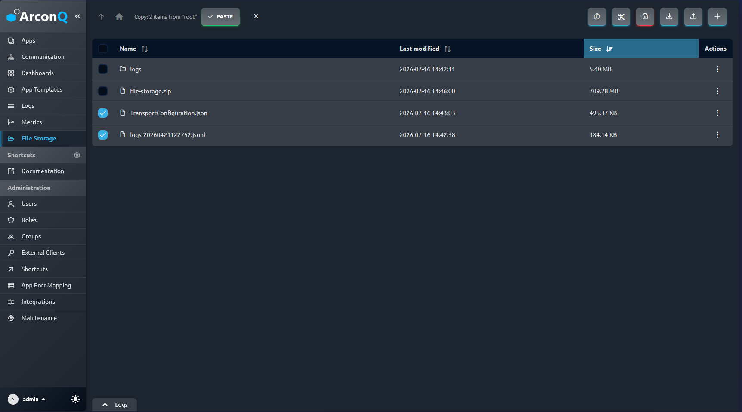Expand the bottom Logs panel
Viewport: 742px width, 412px height.
pyautogui.click(x=114, y=405)
